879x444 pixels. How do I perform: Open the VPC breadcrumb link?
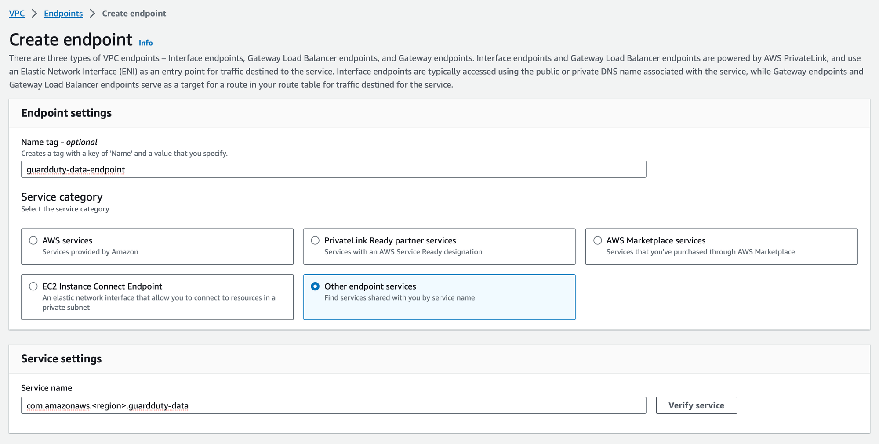coord(17,13)
